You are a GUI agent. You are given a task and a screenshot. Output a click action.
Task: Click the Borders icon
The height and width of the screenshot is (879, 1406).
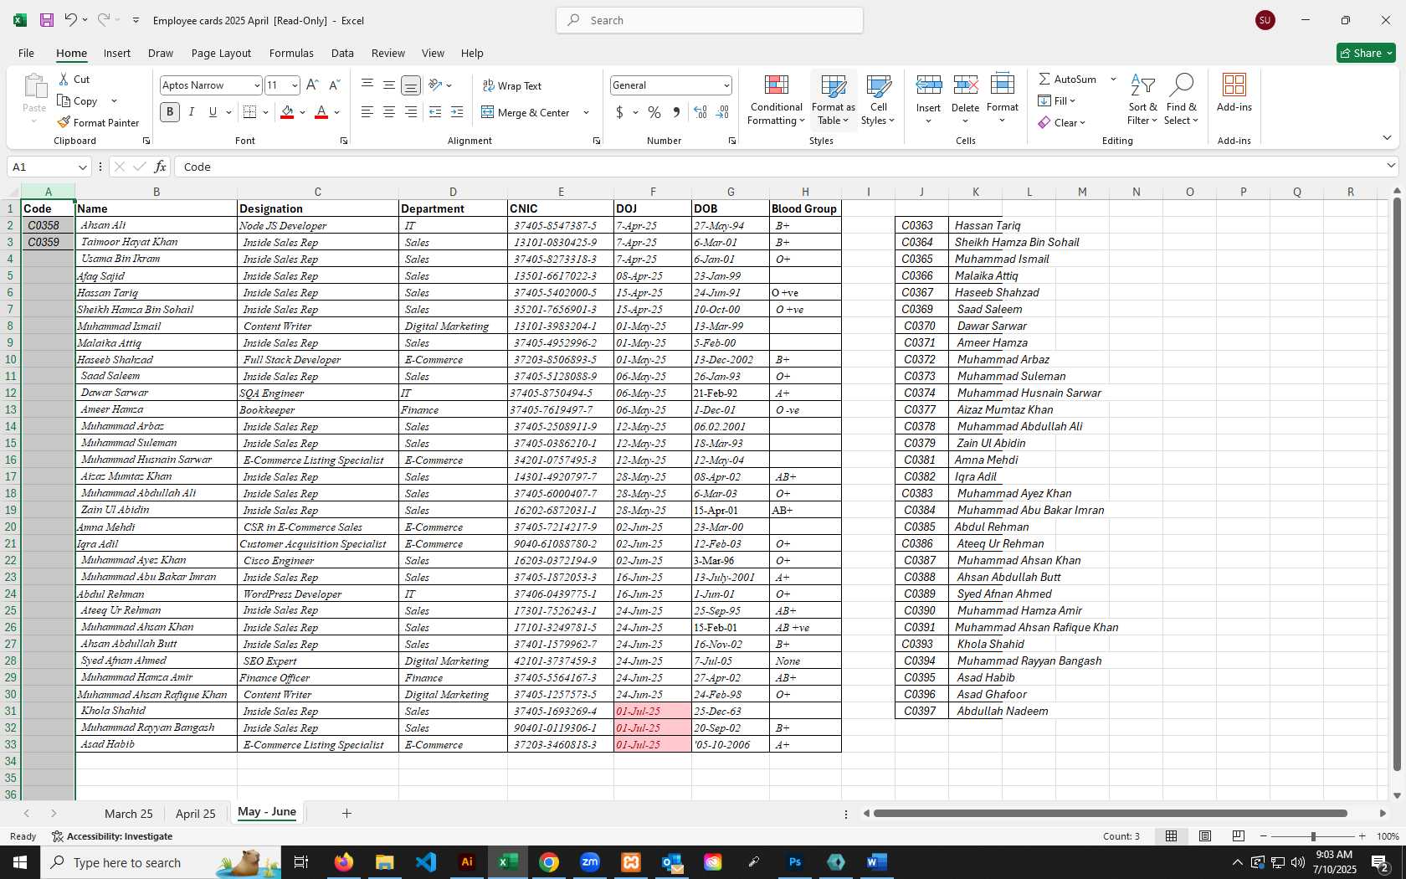[x=249, y=112]
